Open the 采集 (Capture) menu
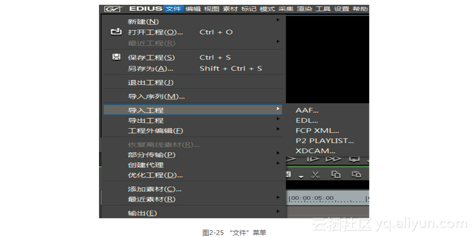474x238 pixels. (286, 9)
